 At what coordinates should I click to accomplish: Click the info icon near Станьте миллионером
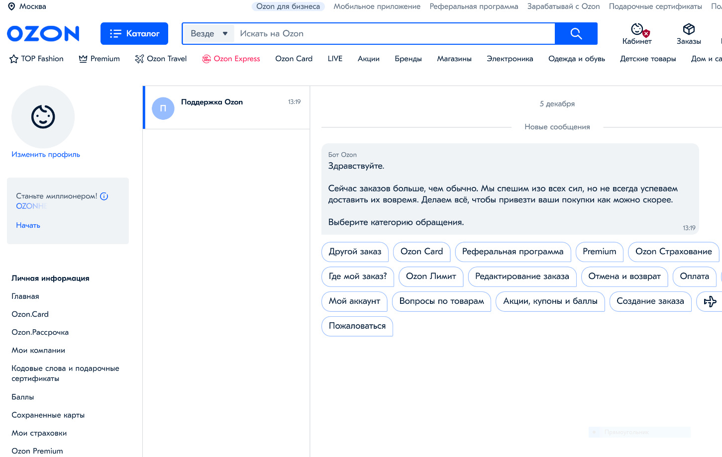[104, 196]
